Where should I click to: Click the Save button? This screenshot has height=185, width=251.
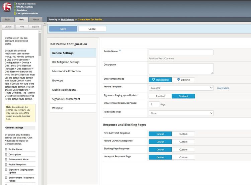63,29
